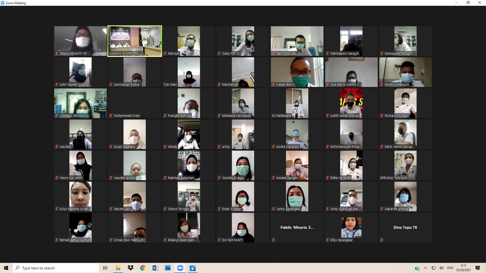Select DESNI PRIANTY video tile
The height and width of the screenshot is (273, 486).
click(x=80, y=41)
